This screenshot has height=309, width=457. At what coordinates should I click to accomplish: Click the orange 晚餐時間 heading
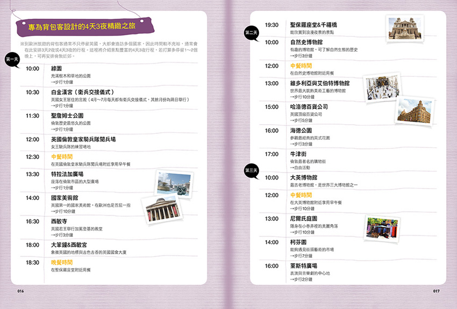pos(62,262)
